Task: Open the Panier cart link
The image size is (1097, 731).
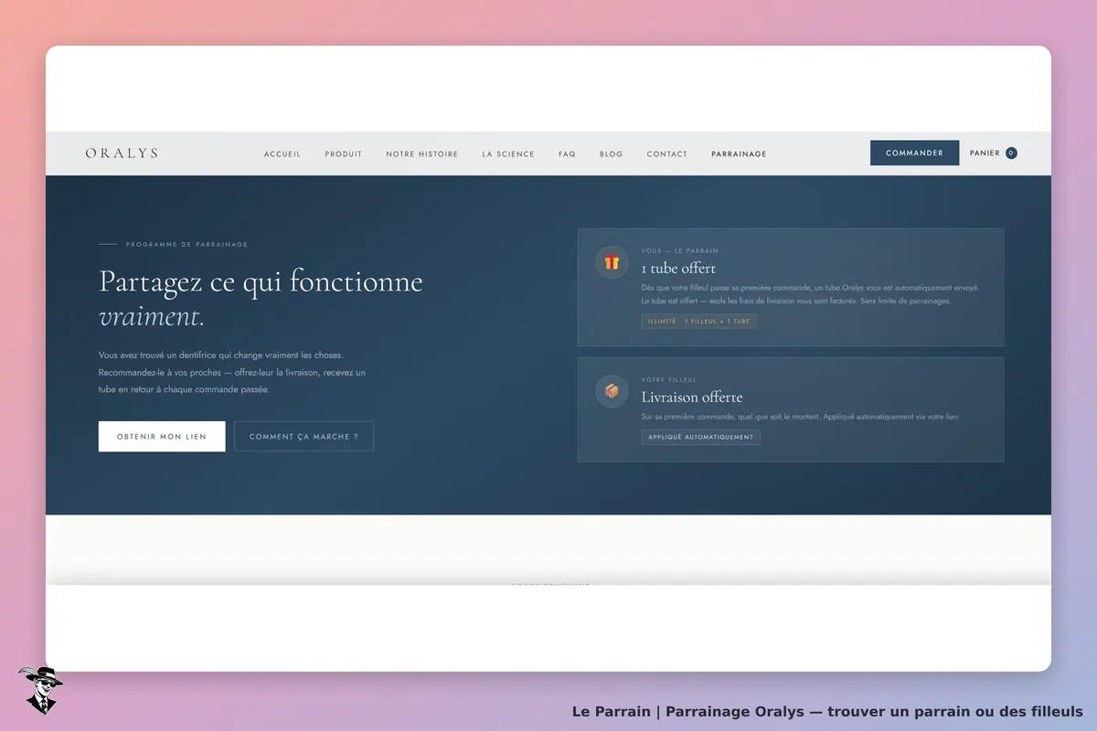Action: (x=994, y=154)
